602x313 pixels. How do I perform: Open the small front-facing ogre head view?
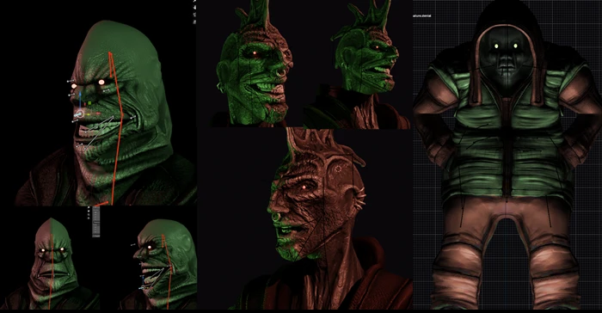51,263
